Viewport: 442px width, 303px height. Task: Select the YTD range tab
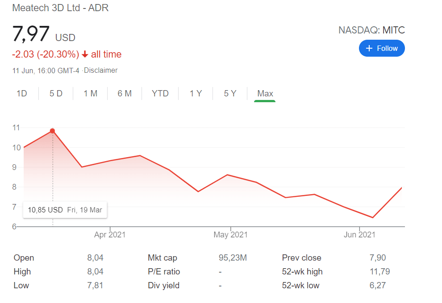tap(160, 94)
